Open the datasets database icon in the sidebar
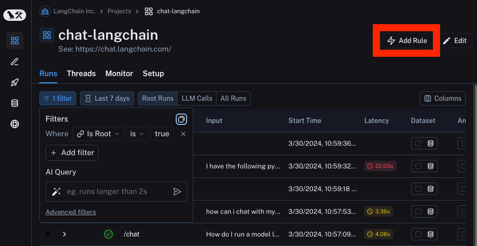 [15, 103]
